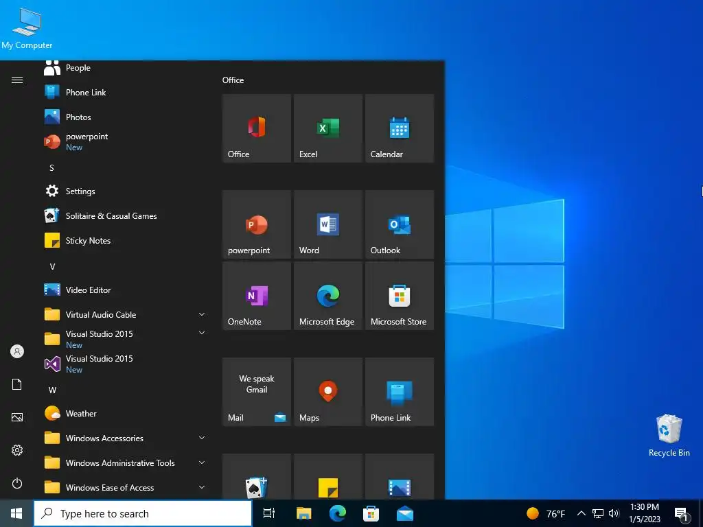Expand the Start menu hamburger button
703x527 pixels.
point(17,80)
